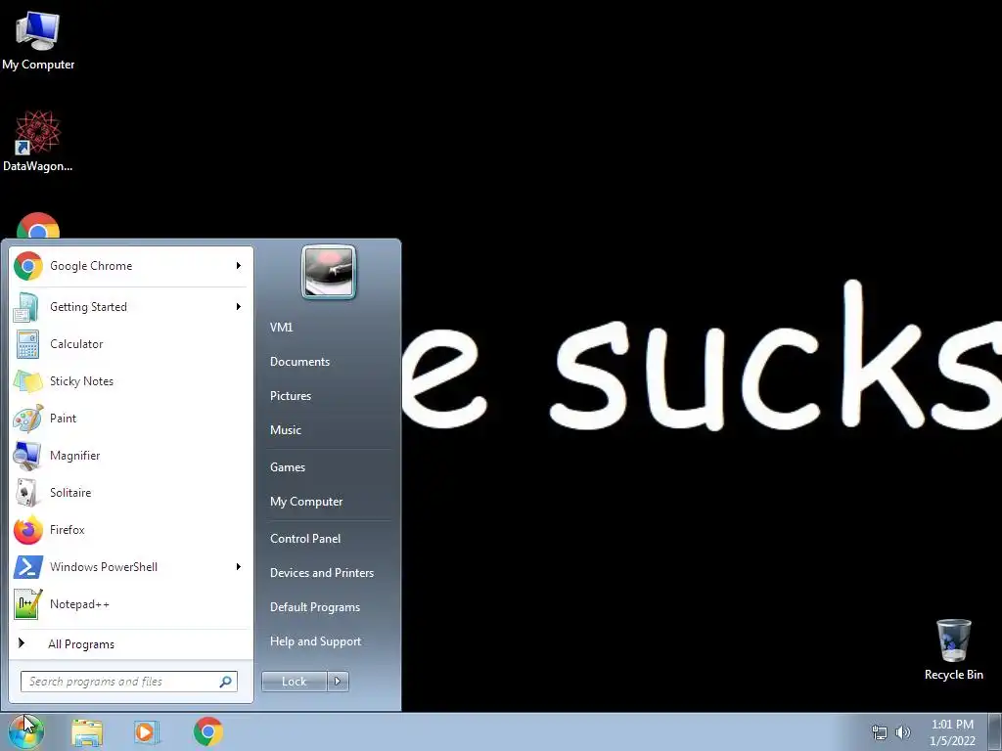Open shutdown options arrow next to Lock
1002x751 pixels.
pos(338,682)
